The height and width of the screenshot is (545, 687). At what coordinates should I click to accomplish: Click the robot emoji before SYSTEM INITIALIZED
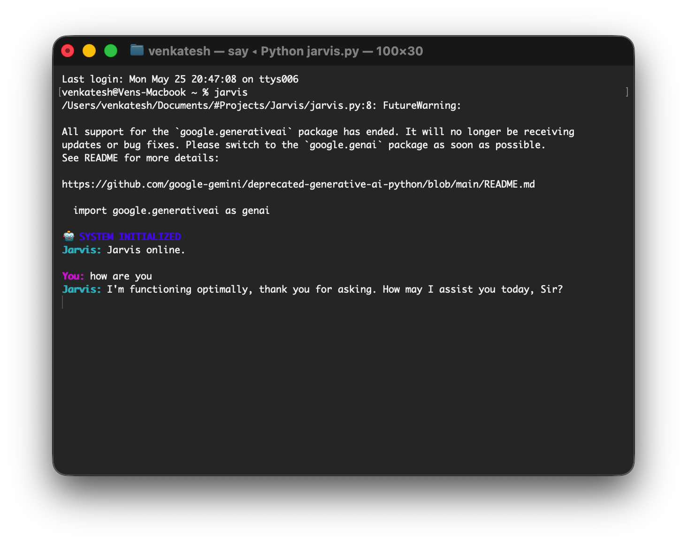click(69, 236)
